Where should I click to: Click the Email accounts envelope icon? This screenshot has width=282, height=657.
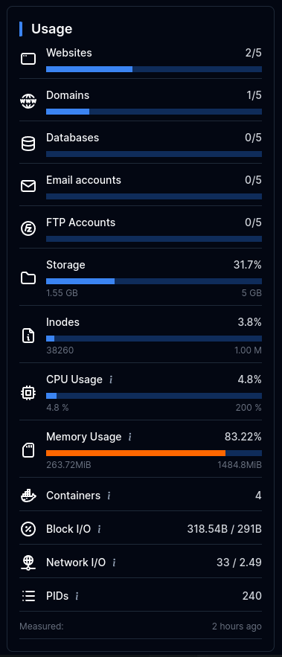click(x=28, y=185)
